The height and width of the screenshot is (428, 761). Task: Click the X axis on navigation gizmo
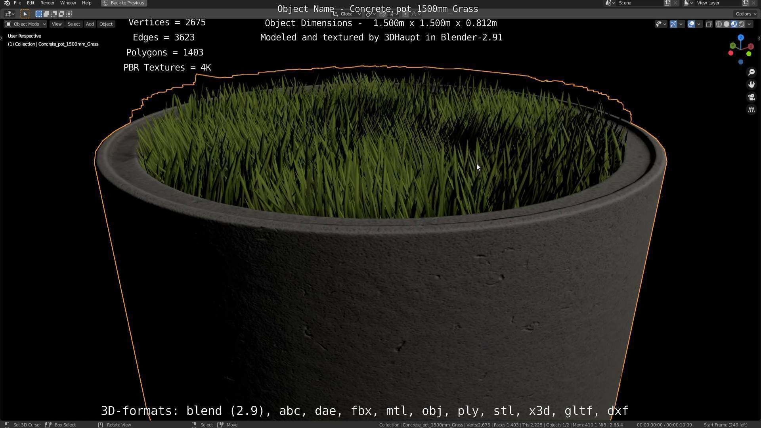tap(751, 46)
